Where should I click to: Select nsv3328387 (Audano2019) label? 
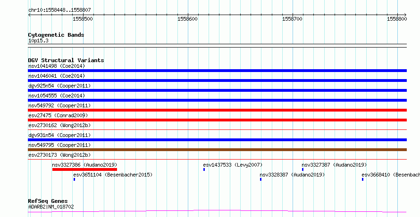click(x=292, y=175)
